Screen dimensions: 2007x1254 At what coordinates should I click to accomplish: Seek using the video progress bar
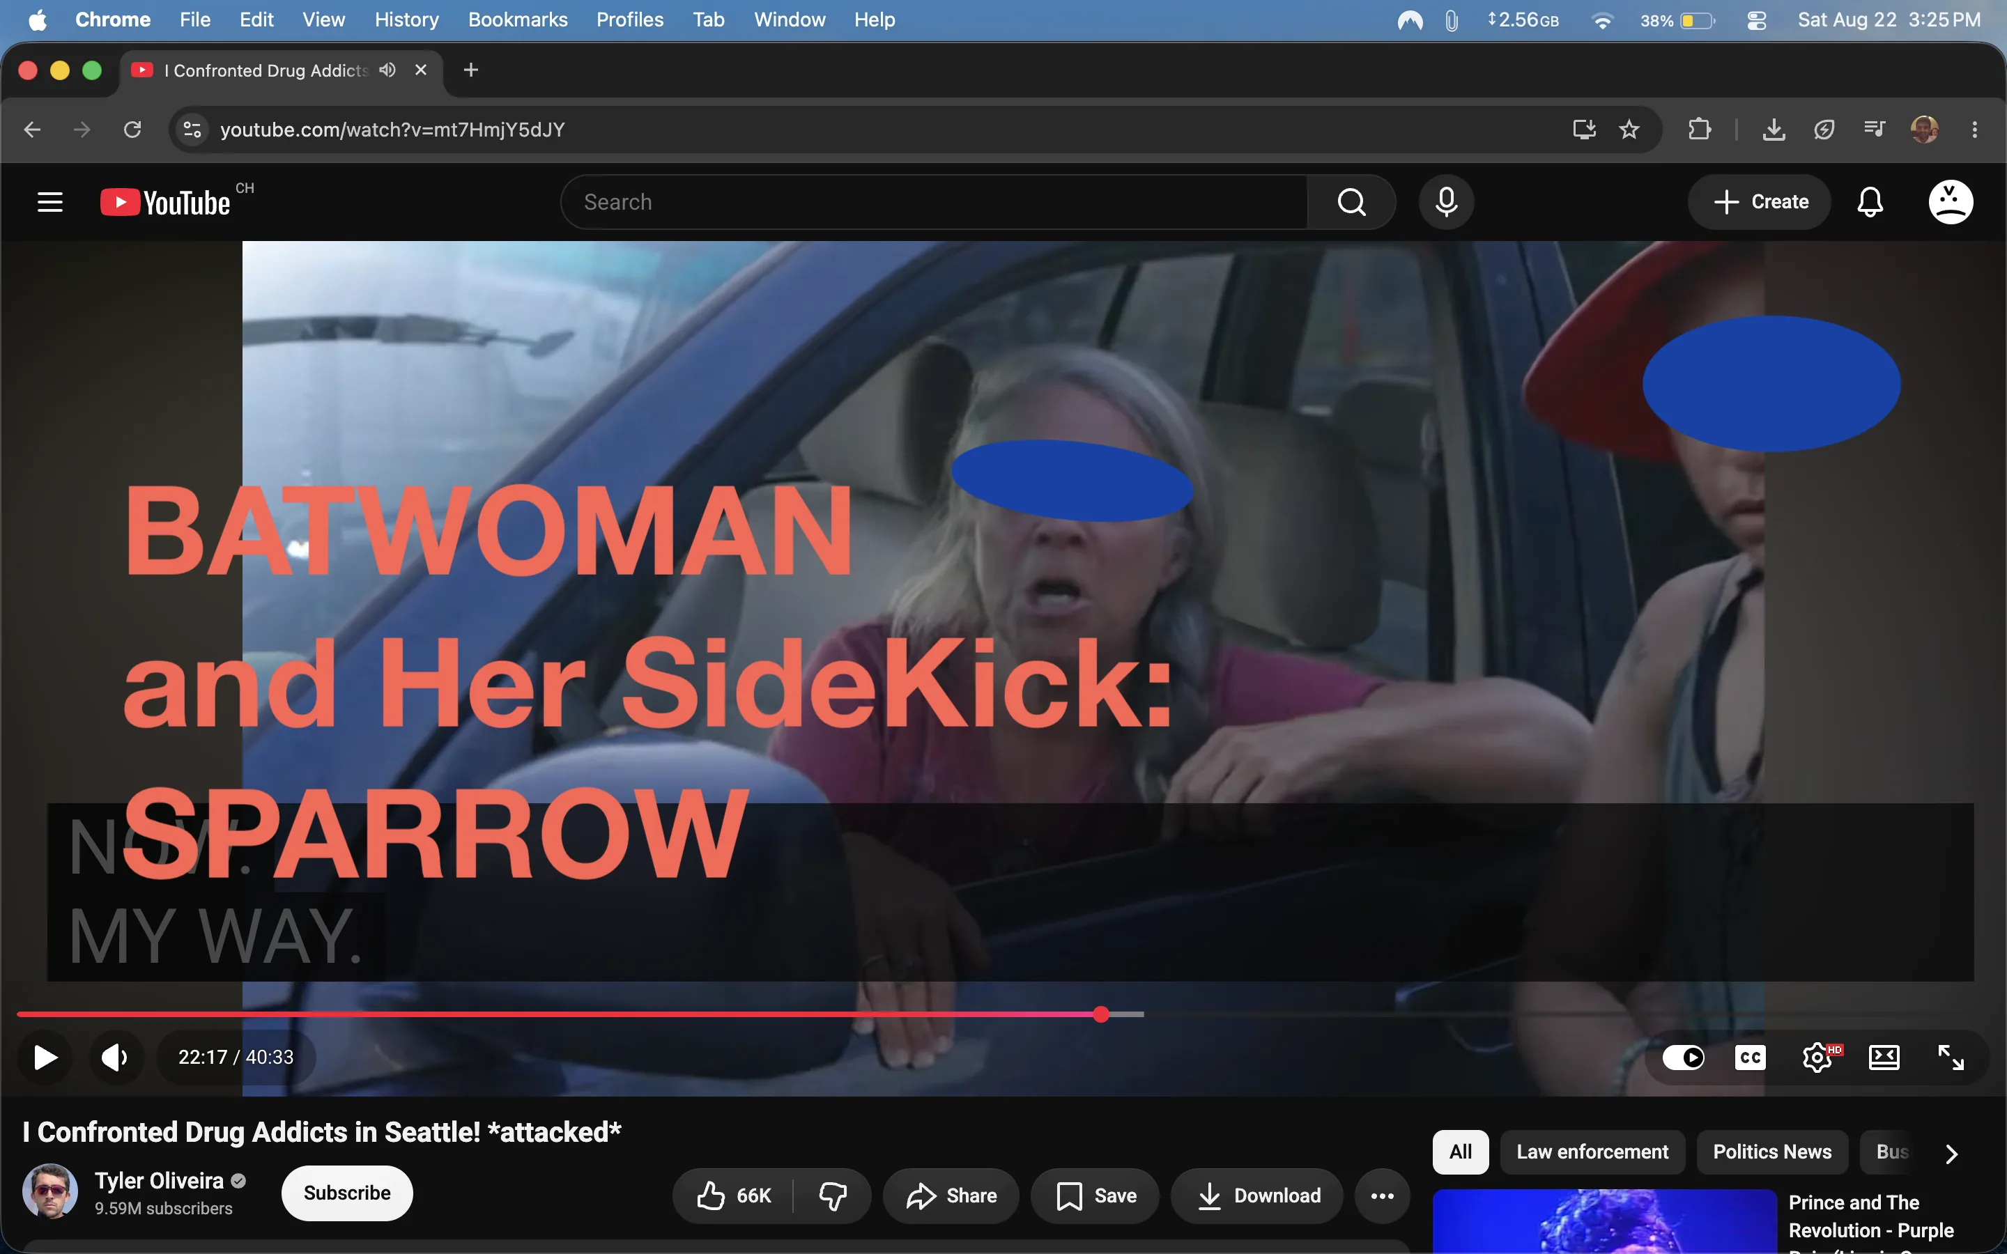coord(1003,1014)
